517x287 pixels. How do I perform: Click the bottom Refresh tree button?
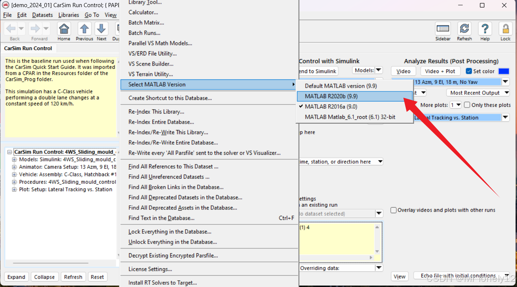point(73,277)
